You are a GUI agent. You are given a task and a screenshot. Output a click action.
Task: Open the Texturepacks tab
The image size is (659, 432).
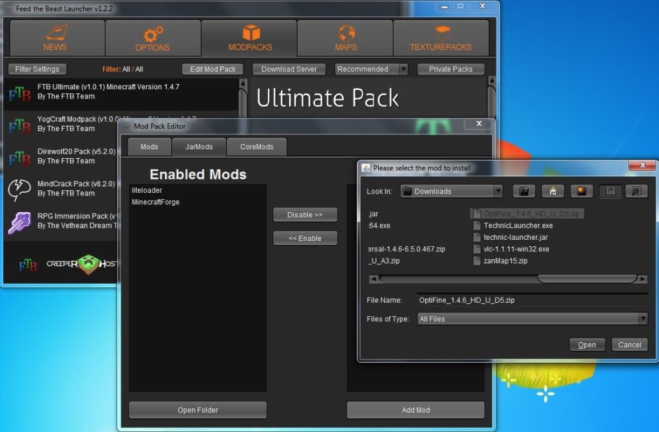point(441,38)
